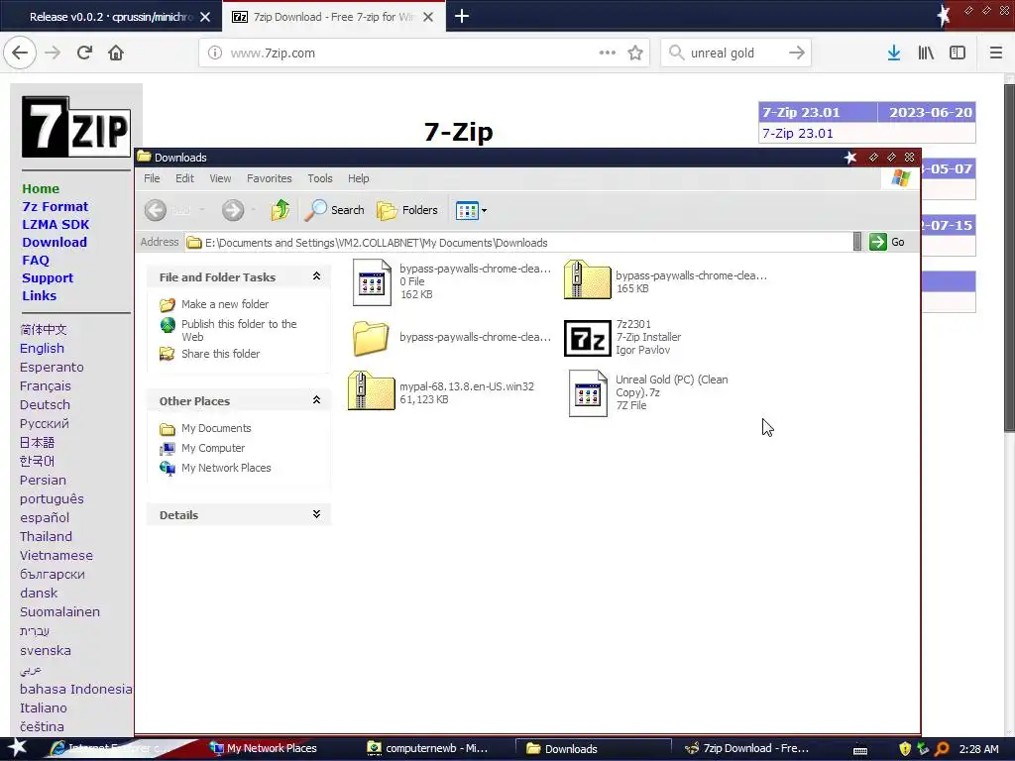Click Publish this folder to the Web
The height and width of the screenshot is (761, 1015).
(x=238, y=330)
